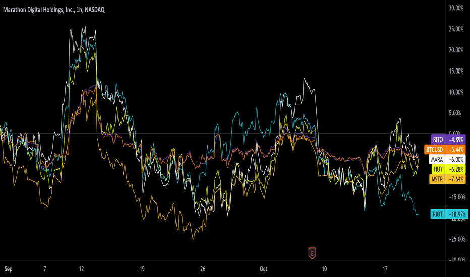
Task: Select the yellow HUT symbol label
Action: click(x=438, y=169)
